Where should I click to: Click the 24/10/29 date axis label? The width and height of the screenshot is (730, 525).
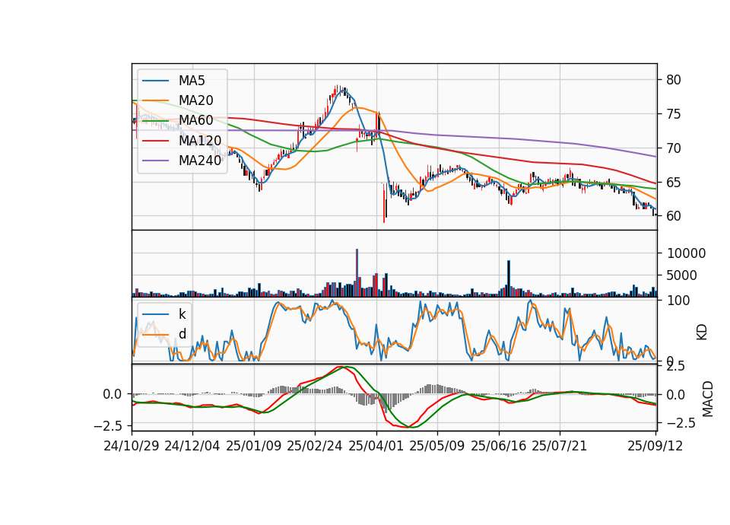pyautogui.click(x=132, y=446)
